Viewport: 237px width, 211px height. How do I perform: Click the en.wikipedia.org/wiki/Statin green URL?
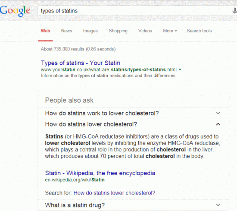pos(75,180)
